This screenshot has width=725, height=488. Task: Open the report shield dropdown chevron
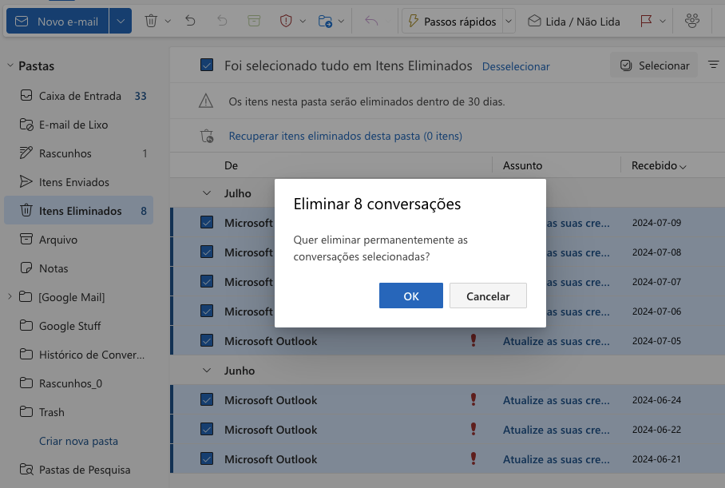(303, 21)
